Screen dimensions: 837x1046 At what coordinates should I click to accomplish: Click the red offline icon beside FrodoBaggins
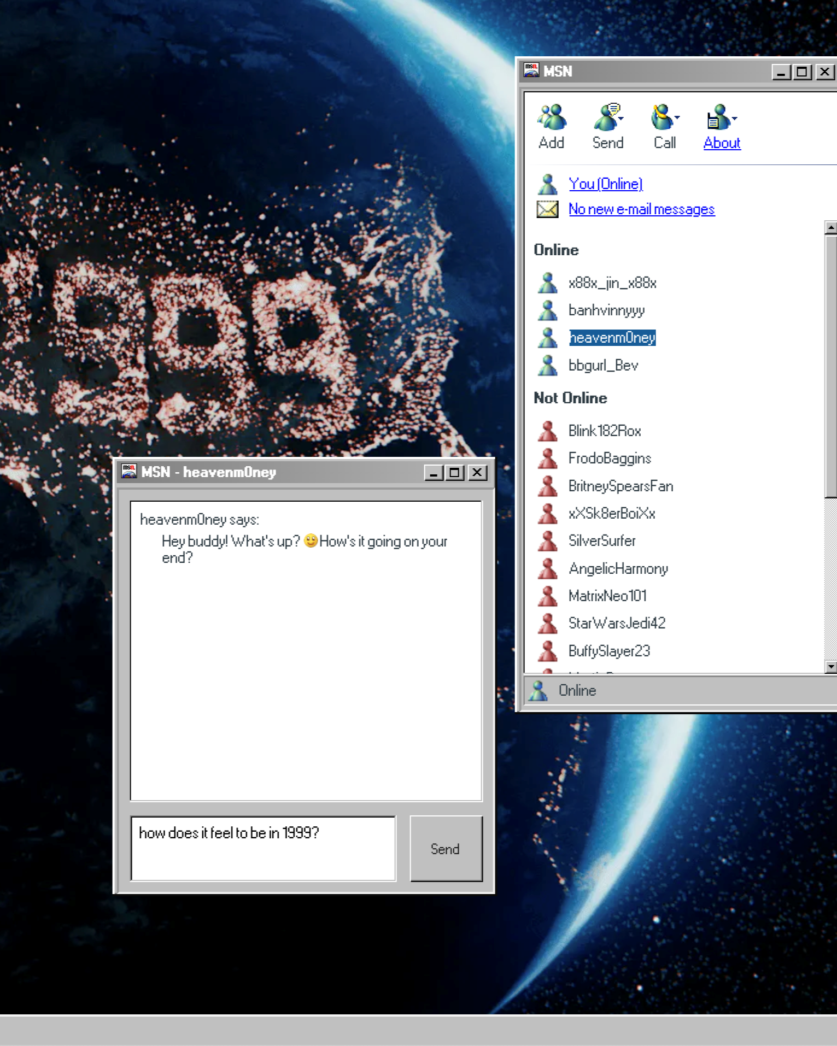point(547,459)
